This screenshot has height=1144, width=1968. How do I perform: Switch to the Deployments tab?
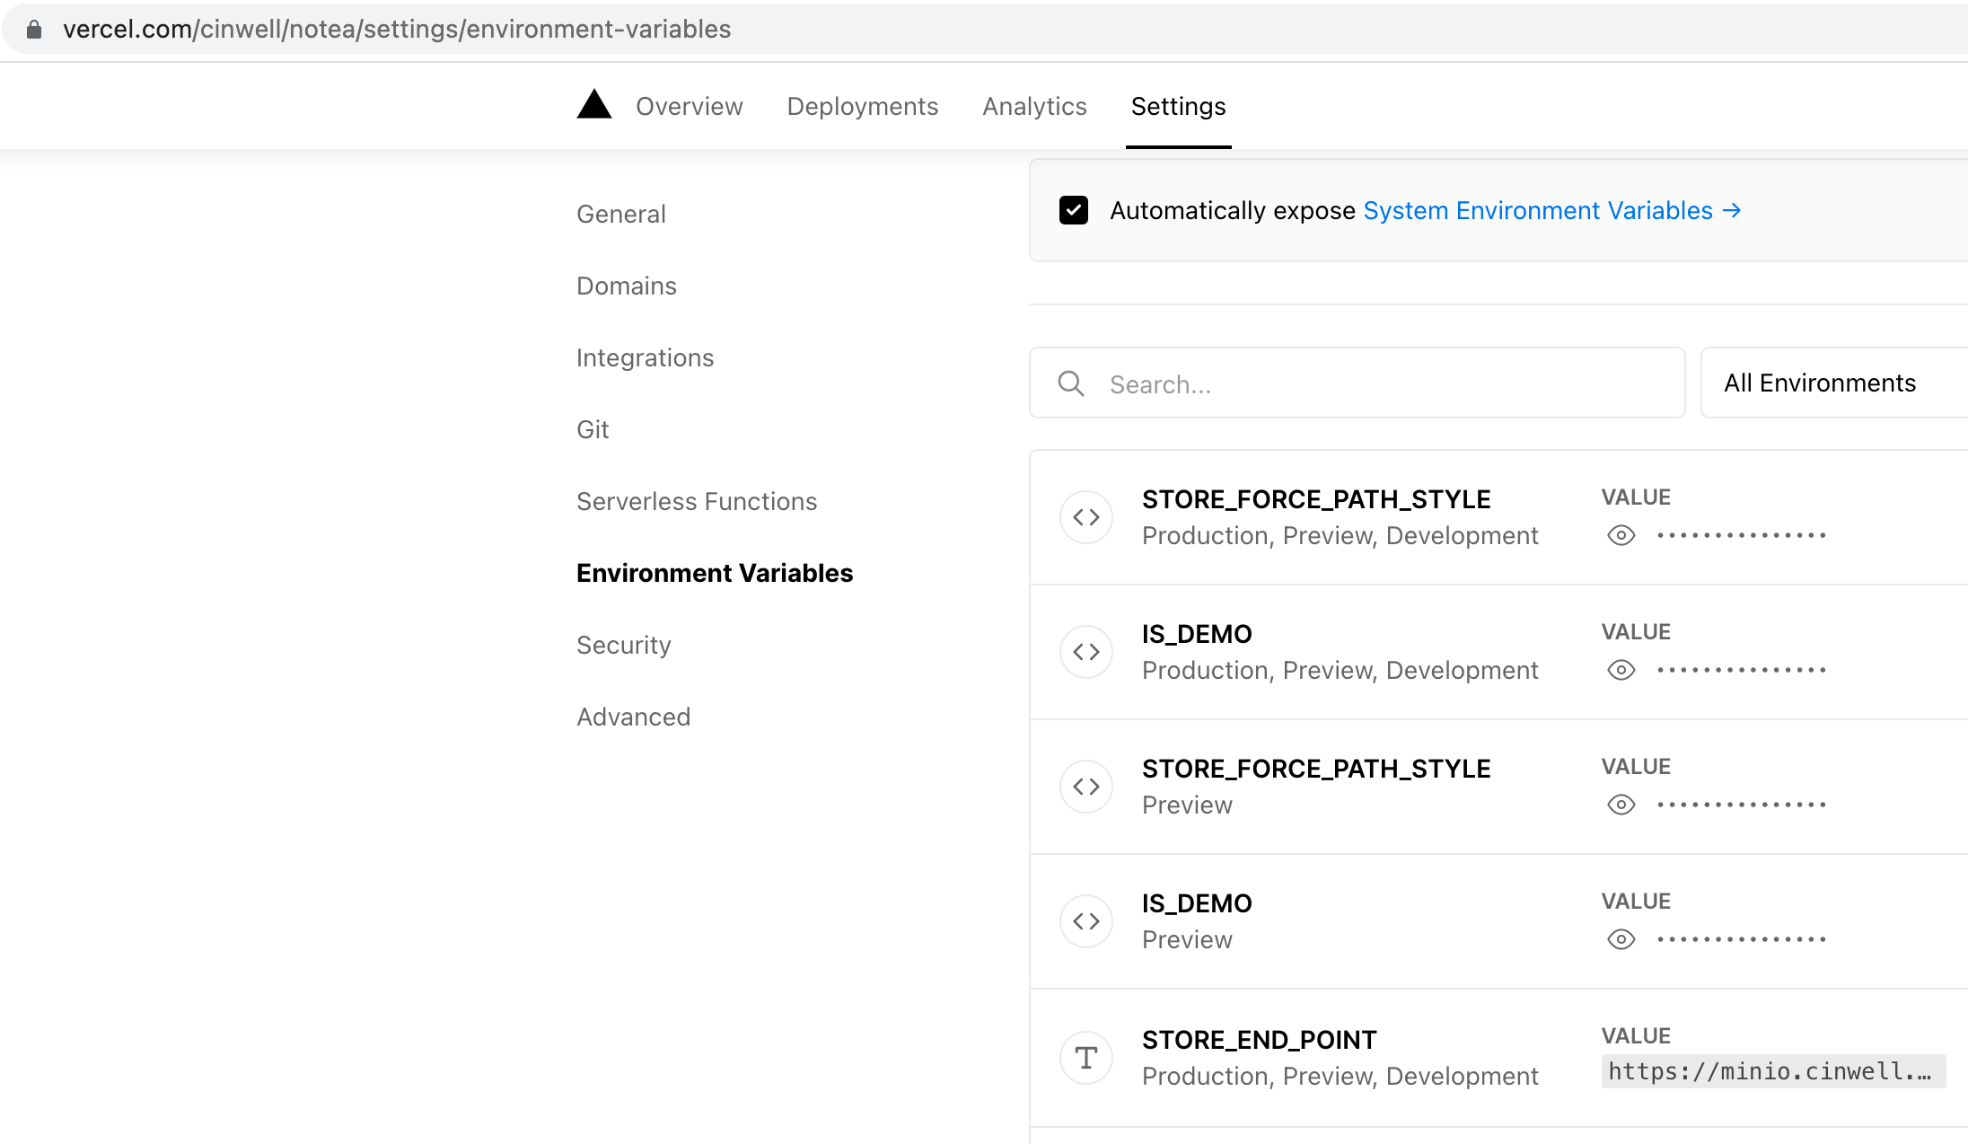tap(862, 107)
